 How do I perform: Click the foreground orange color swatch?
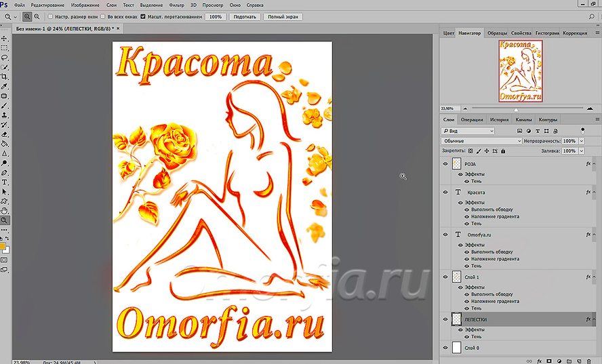click(2, 246)
